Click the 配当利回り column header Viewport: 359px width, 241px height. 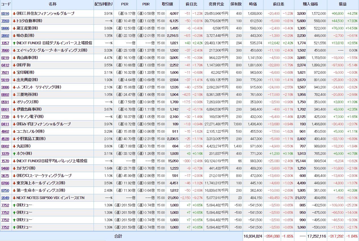click(103, 4)
